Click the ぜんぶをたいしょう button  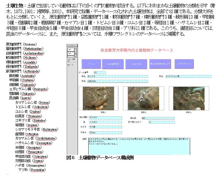(x=160, y=64)
